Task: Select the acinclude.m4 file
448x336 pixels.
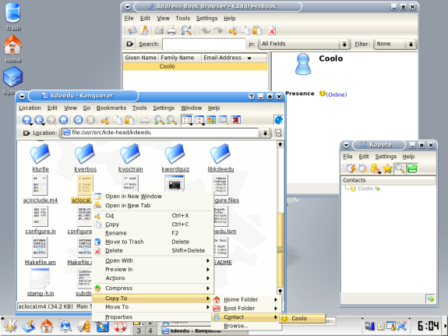Action: 40,189
